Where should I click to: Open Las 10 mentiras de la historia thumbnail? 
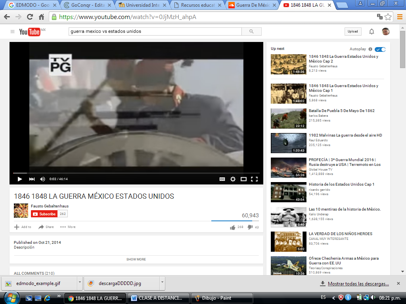click(x=289, y=217)
